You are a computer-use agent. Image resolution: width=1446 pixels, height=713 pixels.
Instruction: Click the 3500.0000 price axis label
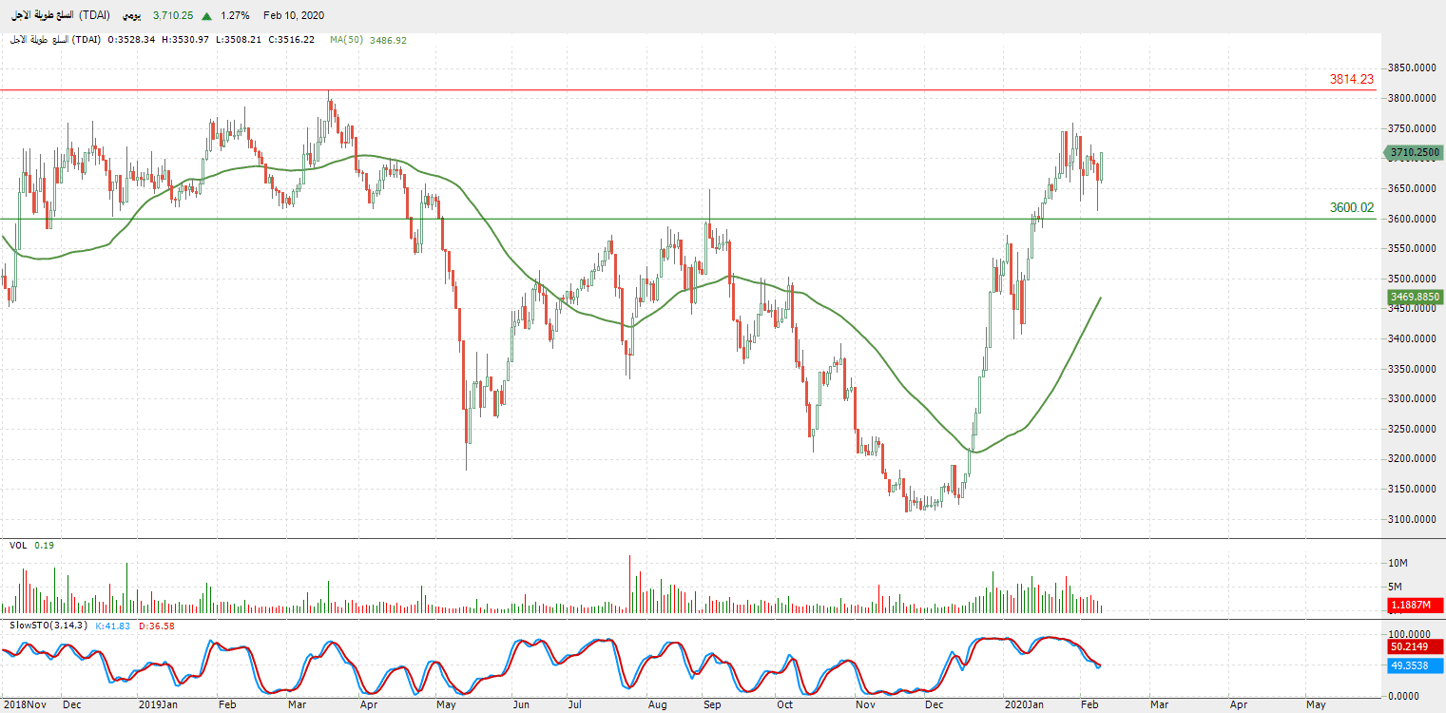tap(1412, 279)
